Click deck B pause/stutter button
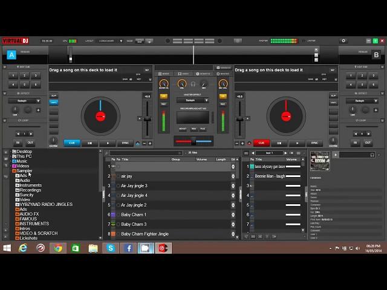The image size is (387, 290). pos(279,143)
